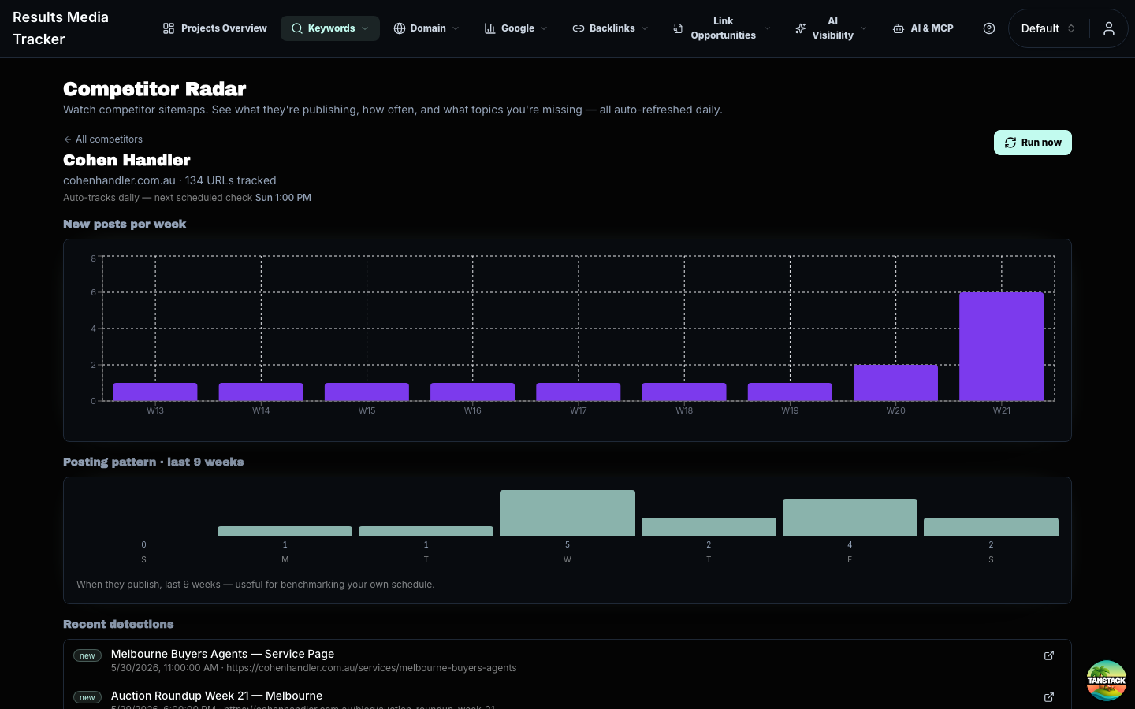Click the Sun 1:00 PM scheduled check text
The image size is (1135, 709).
pos(283,198)
